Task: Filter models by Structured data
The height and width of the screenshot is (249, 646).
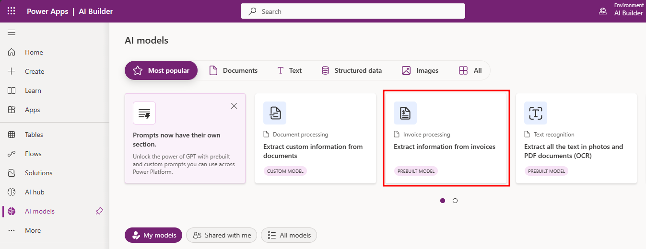Action: tap(352, 70)
